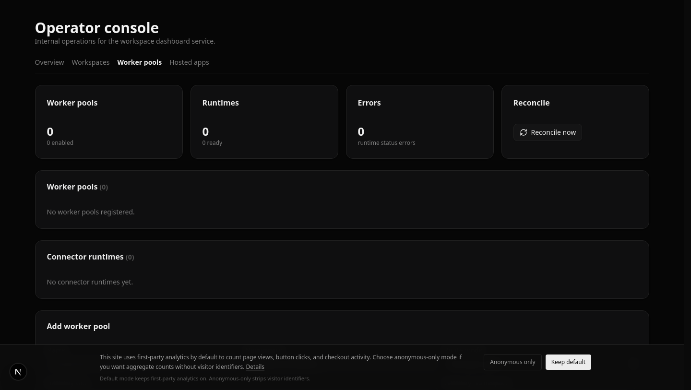The height and width of the screenshot is (390, 691).
Task: Go to the Hosted apps tab
Action: (x=189, y=62)
